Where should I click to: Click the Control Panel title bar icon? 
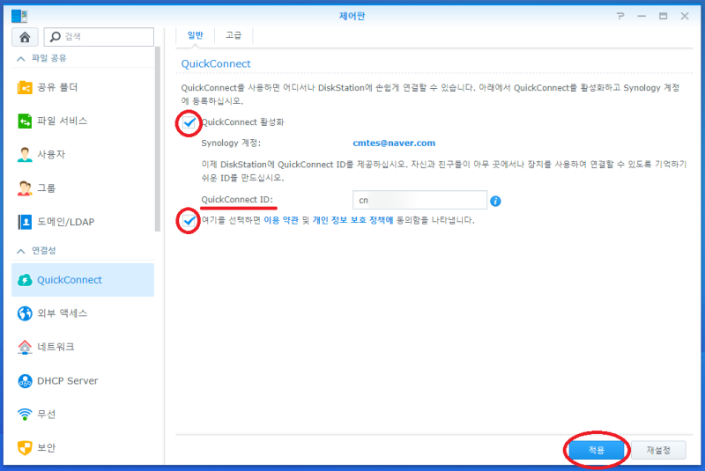(x=19, y=16)
